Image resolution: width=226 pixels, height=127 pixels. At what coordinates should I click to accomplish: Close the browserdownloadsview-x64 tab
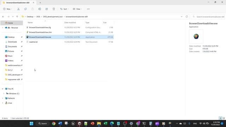point(34,2)
